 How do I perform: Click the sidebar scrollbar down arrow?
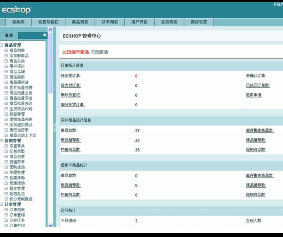click(x=50, y=225)
